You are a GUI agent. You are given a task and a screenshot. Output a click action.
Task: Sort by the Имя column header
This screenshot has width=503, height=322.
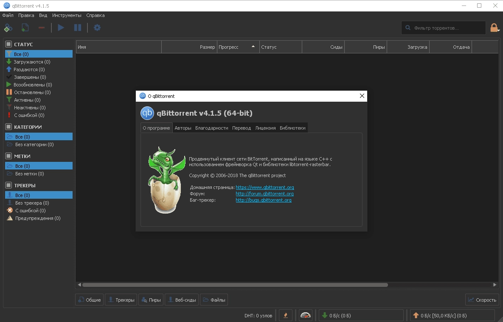(x=119, y=47)
